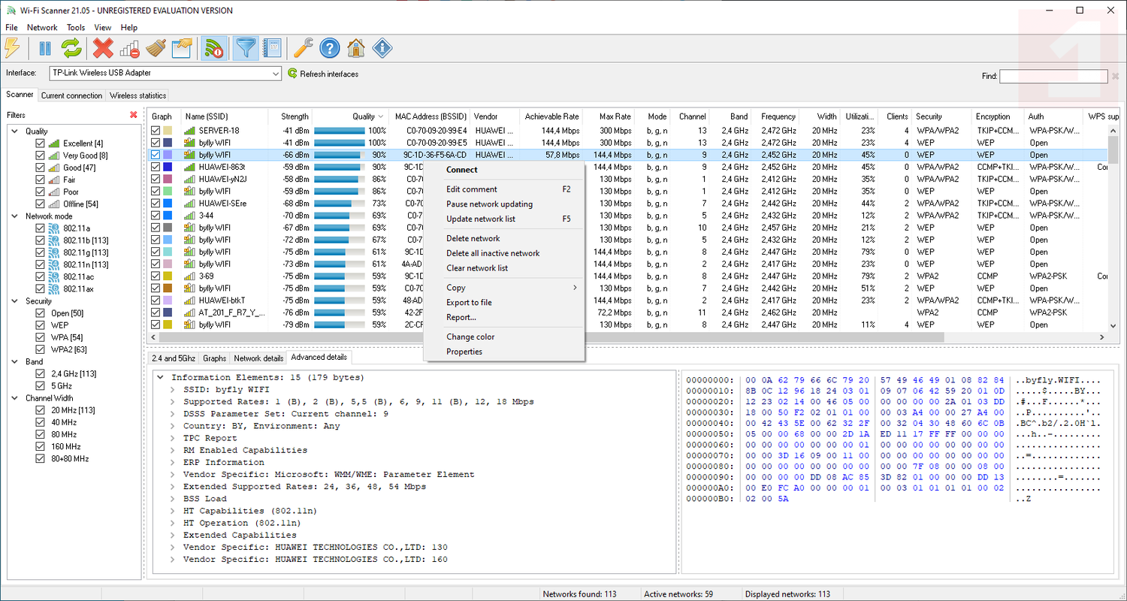Choose Export to file in context menu
Viewport: 1127px width, 601px height.
(469, 303)
